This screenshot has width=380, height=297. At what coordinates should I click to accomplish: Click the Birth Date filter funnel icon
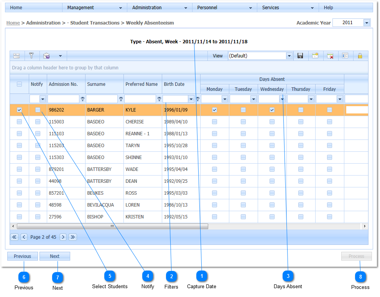[197, 99]
